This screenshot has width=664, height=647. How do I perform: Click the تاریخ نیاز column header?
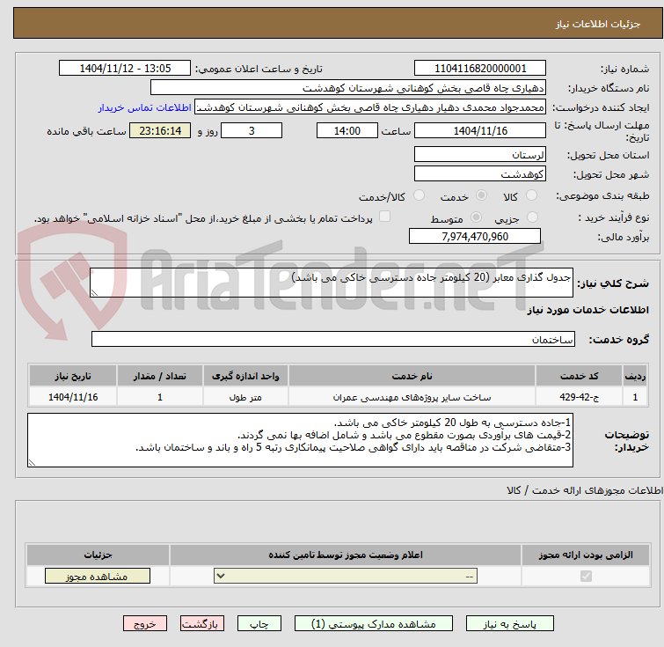73,376
